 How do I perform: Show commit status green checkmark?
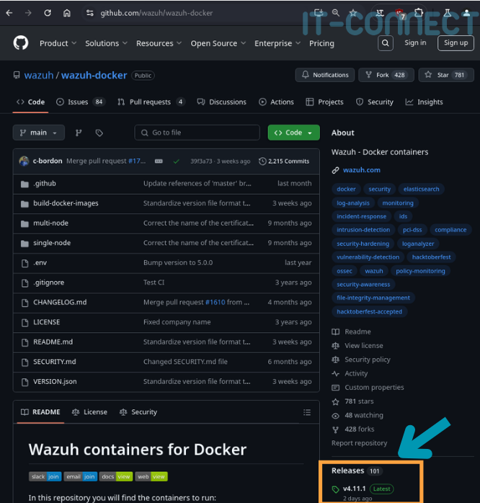176,161
